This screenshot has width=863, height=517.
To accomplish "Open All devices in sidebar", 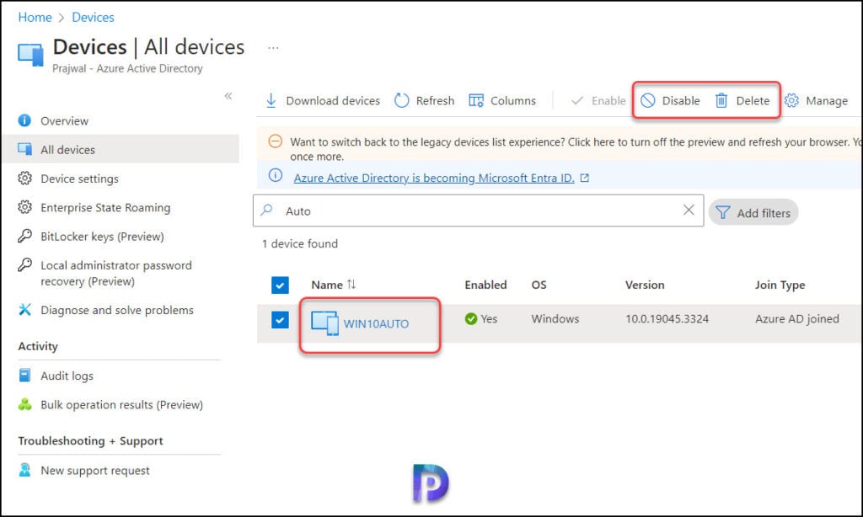I will pyautogui.click(x=120, y=149).
